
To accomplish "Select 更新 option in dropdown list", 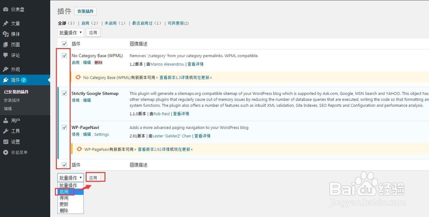I will point(71,204).
